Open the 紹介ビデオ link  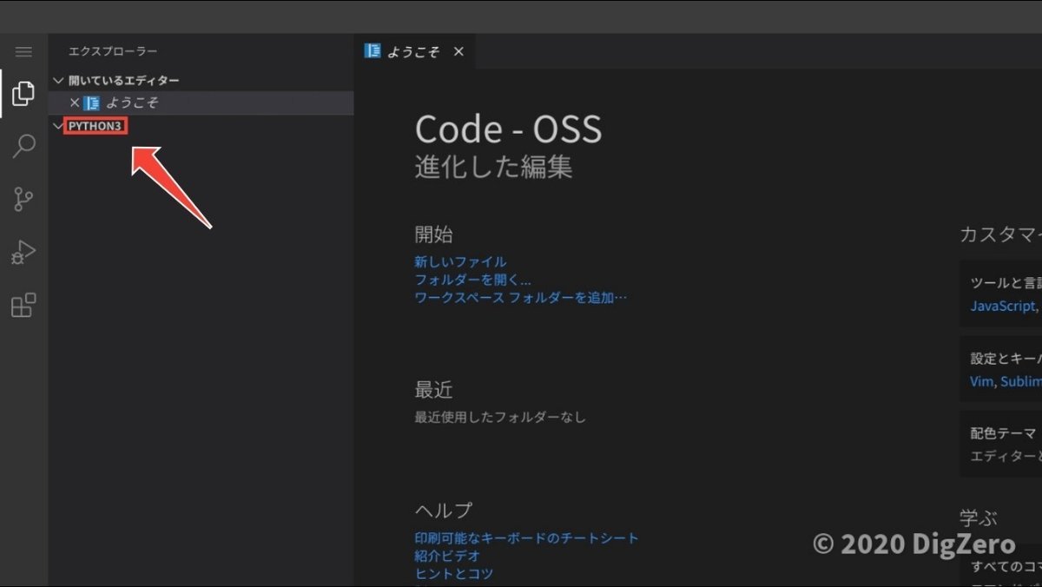point(447,556)
